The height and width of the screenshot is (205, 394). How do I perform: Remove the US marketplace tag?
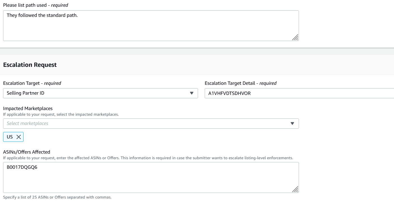pos(19,137)
